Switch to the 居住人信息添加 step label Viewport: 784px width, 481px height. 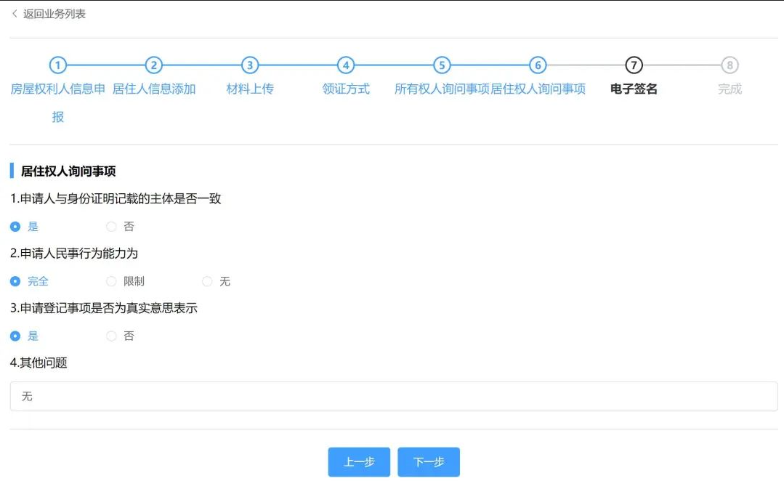click(154, 89)
